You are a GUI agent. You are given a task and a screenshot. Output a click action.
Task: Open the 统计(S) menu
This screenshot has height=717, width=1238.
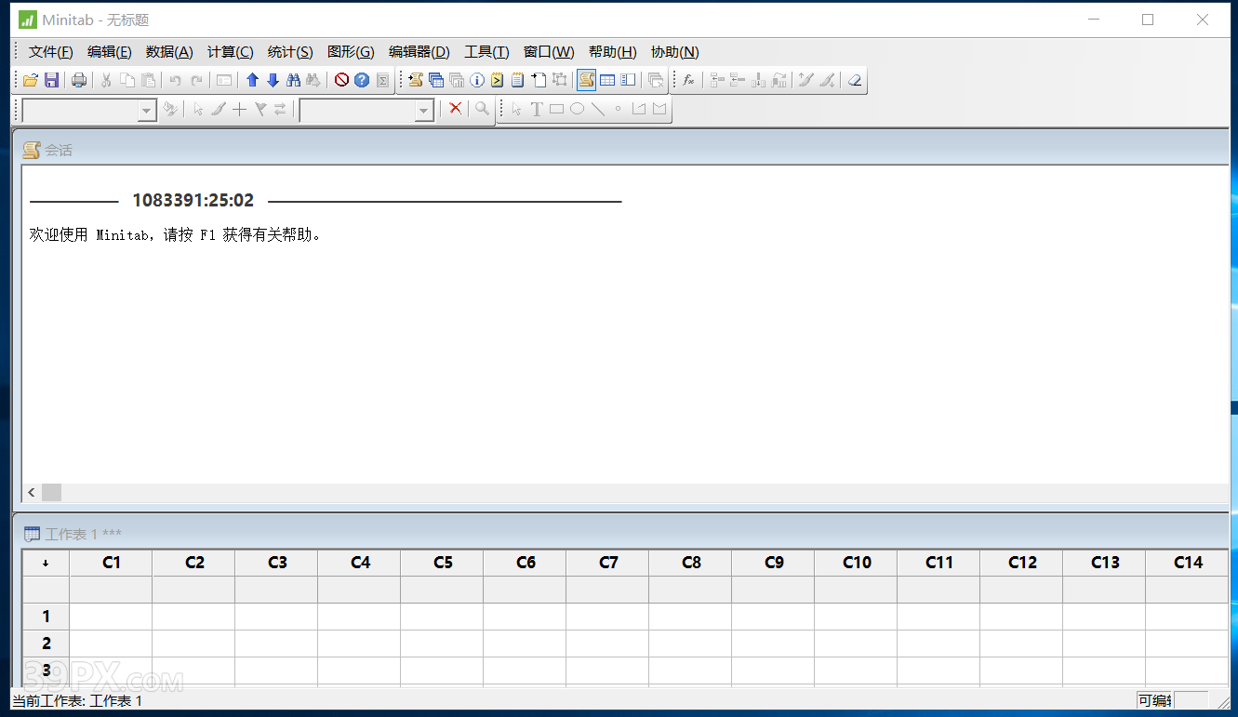290,52
